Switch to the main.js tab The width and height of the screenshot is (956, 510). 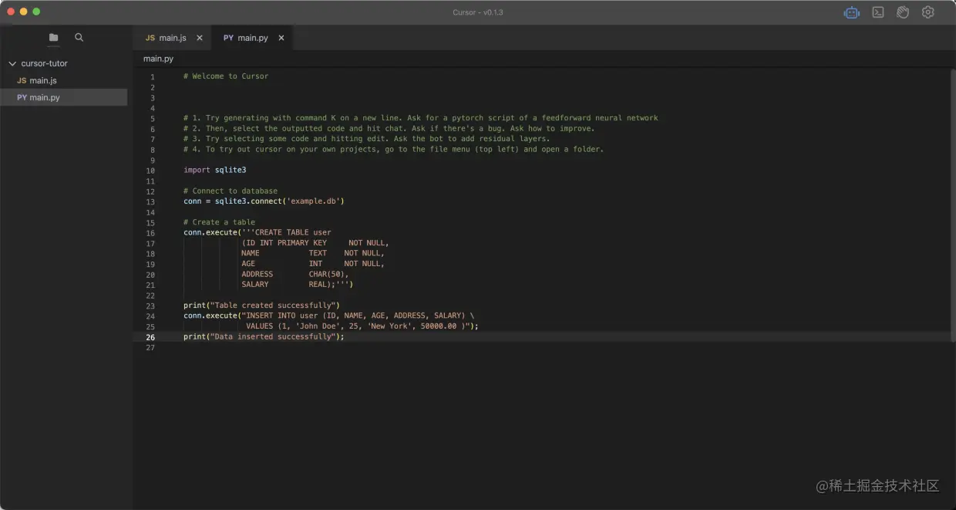click(173, 38)
